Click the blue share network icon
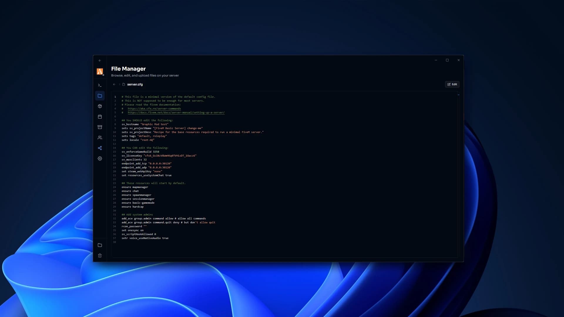This screenshot has width=564, height=317. coord(100,148)
